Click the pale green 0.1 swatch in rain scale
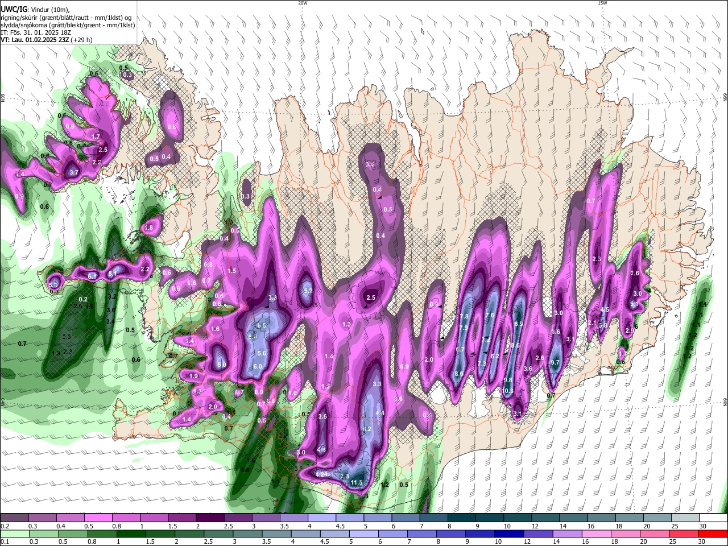The image size is (728, 546). pos(14,533)
